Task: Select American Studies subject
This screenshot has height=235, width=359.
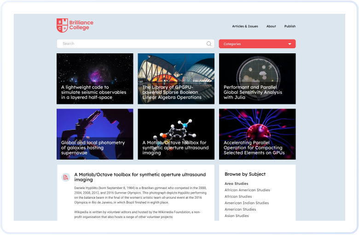Action: point(240,209)
